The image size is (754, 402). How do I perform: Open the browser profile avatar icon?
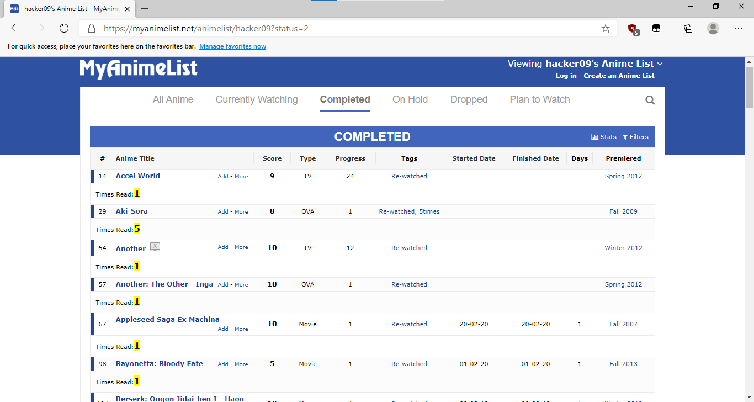pos(713,28)
